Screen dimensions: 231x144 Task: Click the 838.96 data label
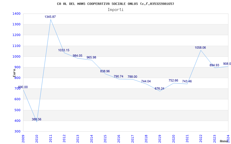coord(105,71)
